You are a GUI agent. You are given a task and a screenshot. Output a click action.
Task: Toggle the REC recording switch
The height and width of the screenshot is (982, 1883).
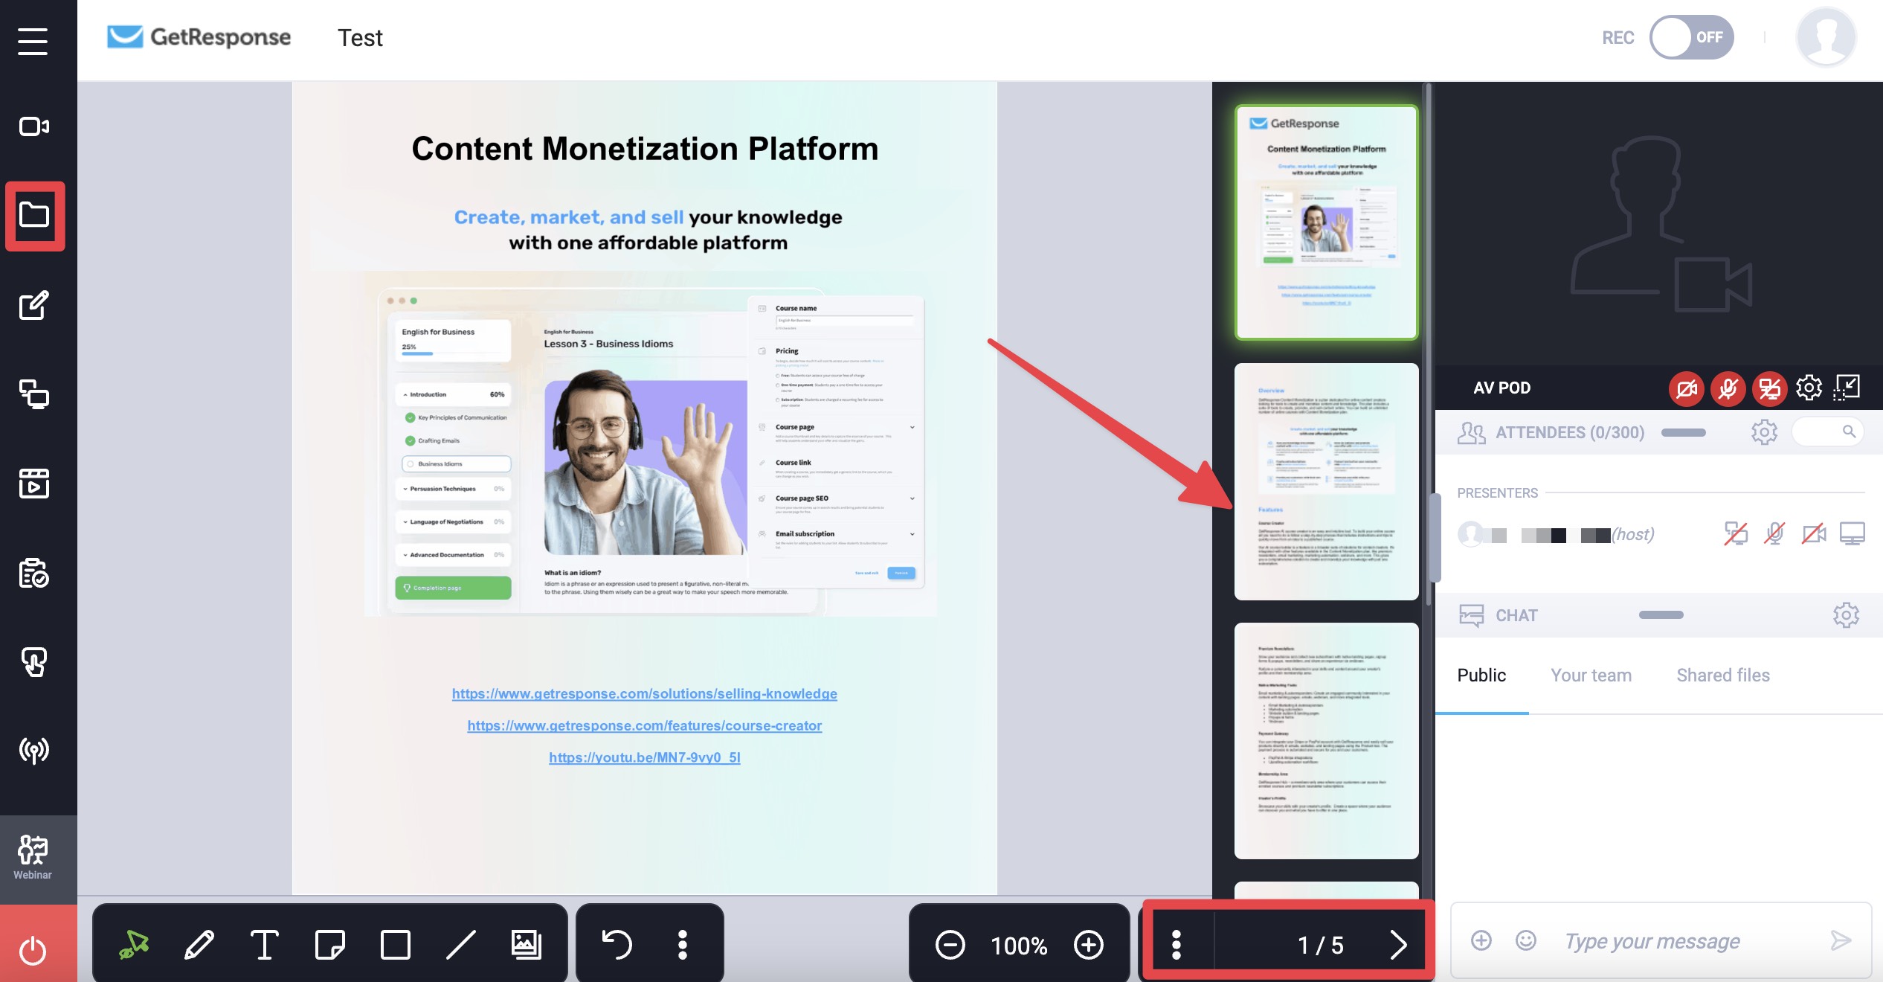point(1691,37)
